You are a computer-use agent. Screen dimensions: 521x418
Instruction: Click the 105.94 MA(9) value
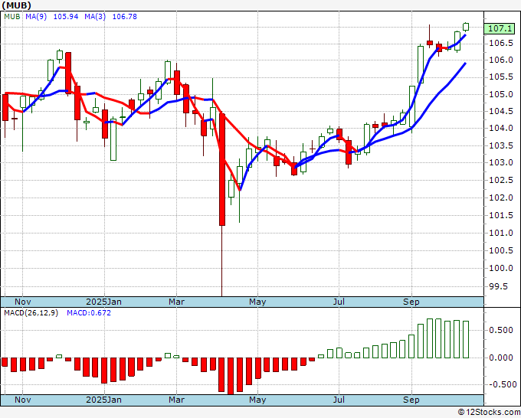(x=66, y=17)
